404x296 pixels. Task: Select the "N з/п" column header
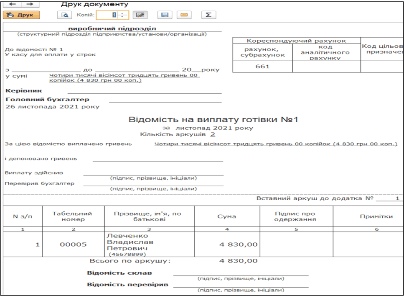tap(23, 216)
